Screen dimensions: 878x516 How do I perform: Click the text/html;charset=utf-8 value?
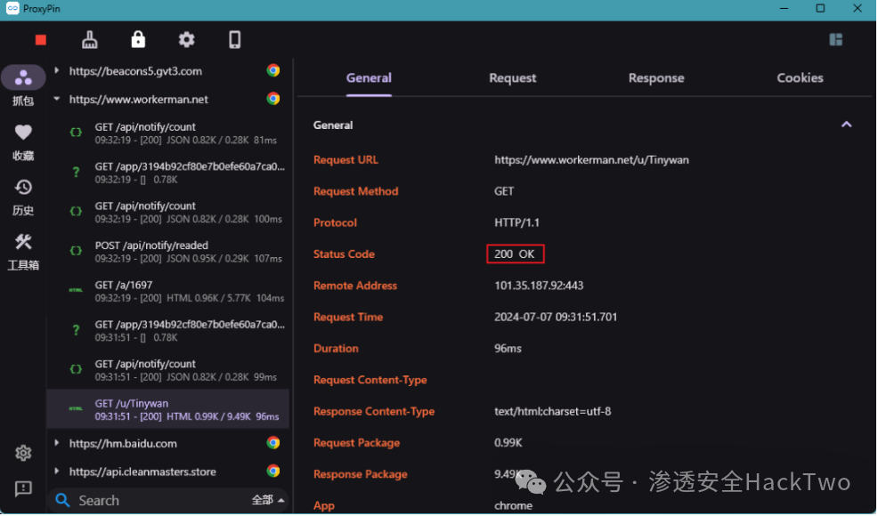[x=553, y=411]
